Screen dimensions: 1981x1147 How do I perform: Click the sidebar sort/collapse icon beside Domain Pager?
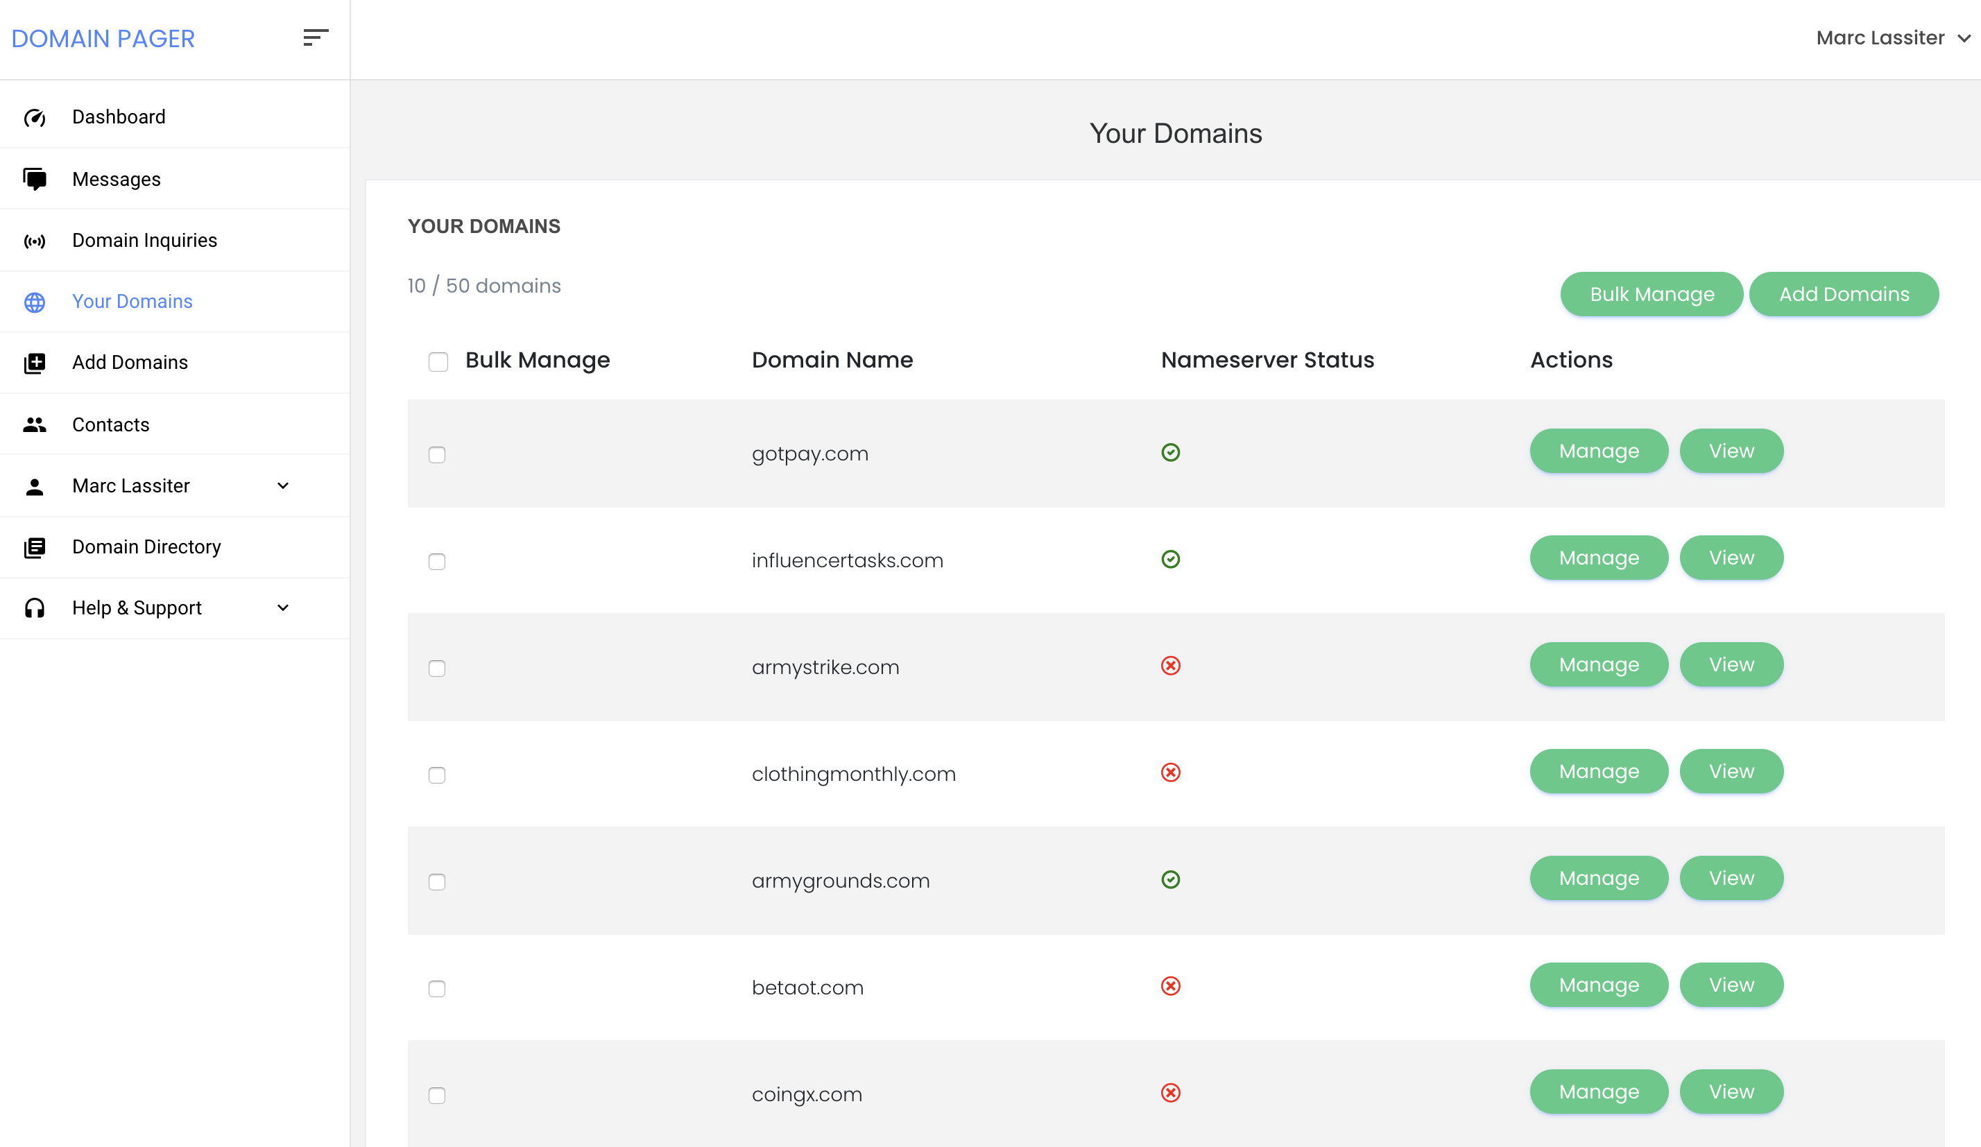point(315,37)
